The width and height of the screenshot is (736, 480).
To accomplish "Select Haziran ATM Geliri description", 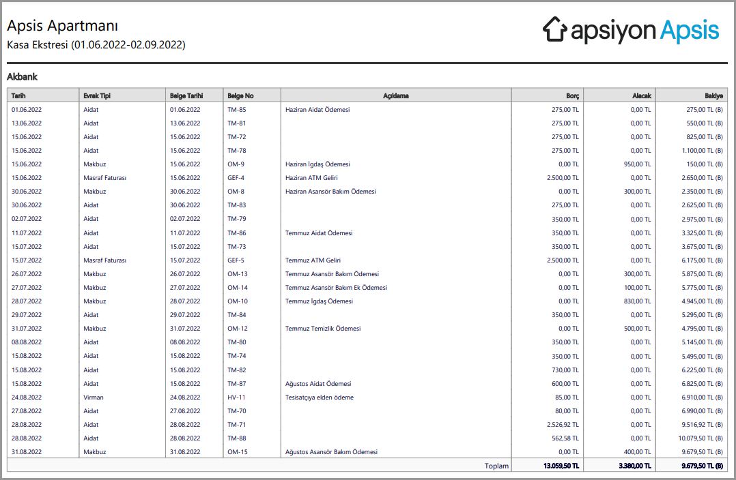I will tap(311, 178).
